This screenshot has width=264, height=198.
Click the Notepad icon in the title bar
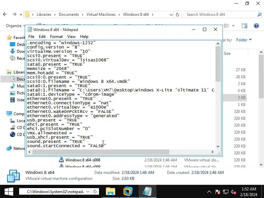(x=29, y=29)
